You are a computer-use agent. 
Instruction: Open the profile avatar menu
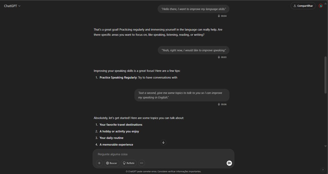321,6
